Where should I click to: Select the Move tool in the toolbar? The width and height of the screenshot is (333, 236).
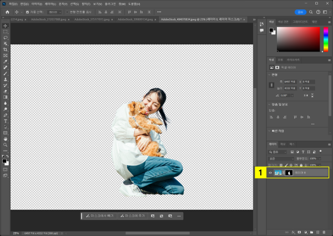pos(6,26)
